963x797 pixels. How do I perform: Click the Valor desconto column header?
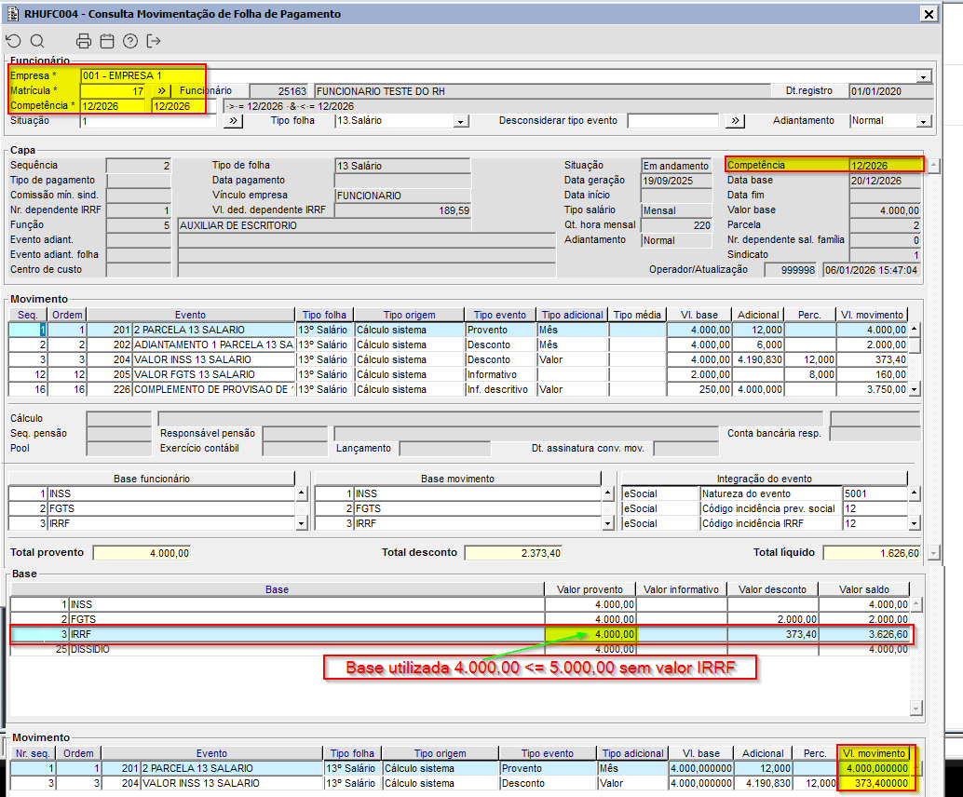(772, 589)
